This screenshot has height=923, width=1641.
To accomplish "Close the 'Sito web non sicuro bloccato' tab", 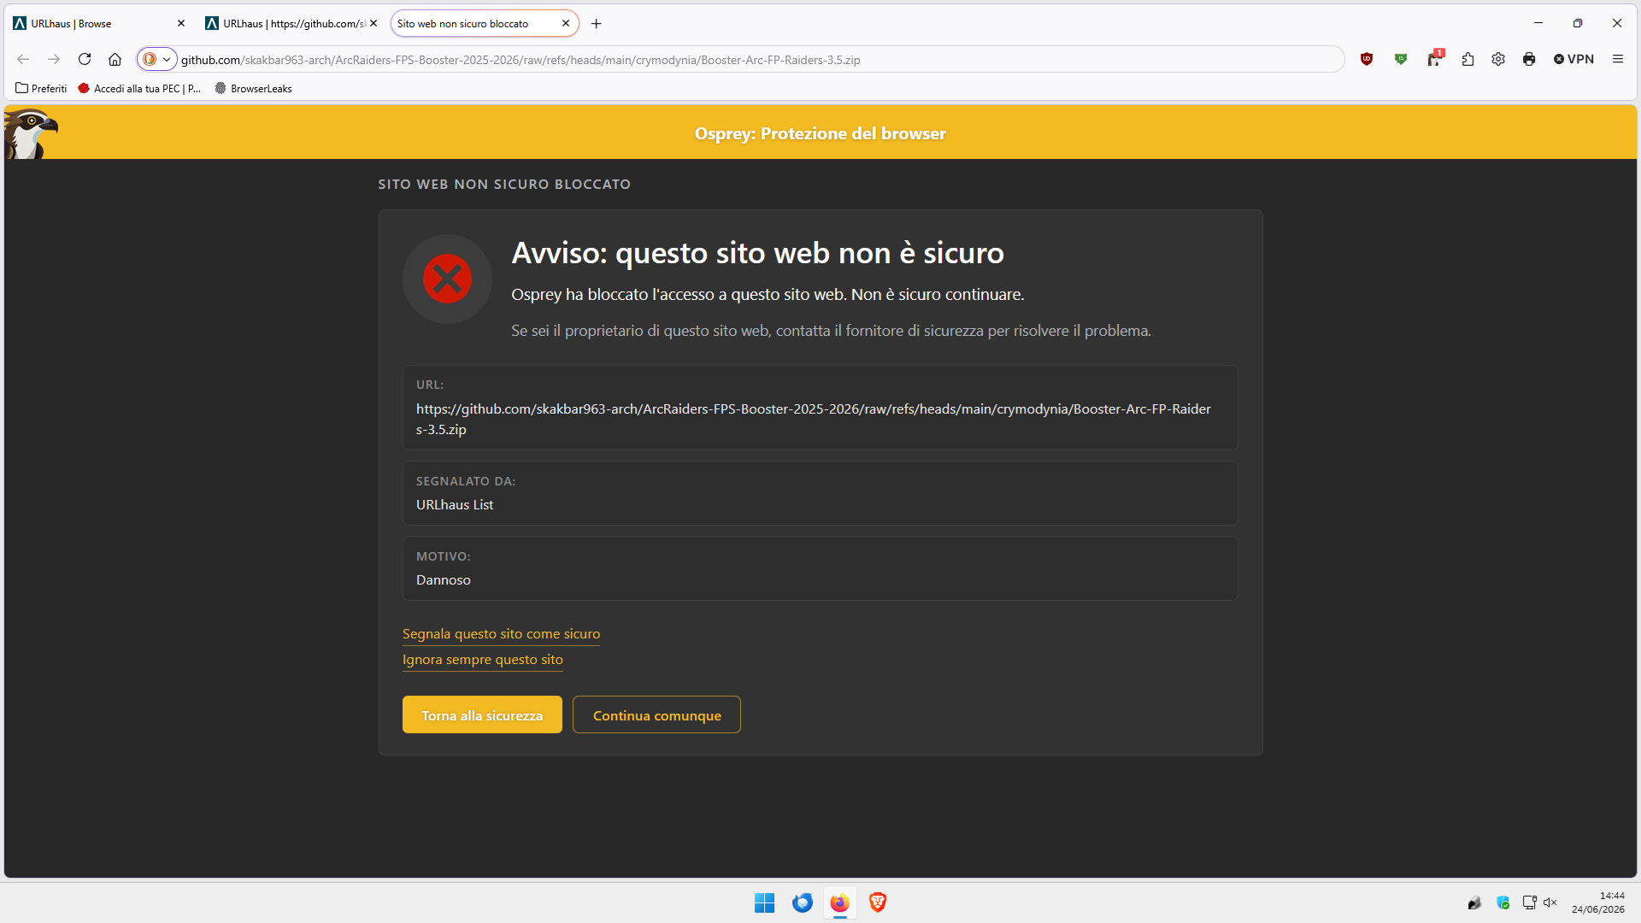I will 566,24.
